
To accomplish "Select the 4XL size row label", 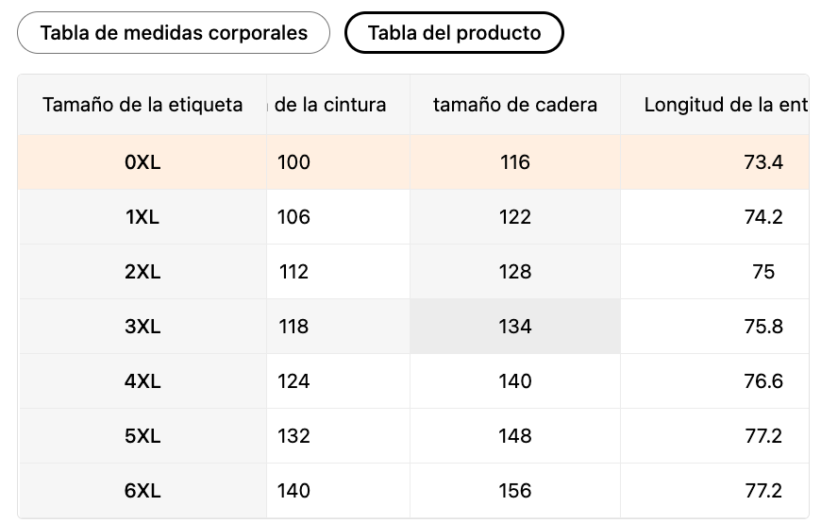I will [x=142, y=381].
